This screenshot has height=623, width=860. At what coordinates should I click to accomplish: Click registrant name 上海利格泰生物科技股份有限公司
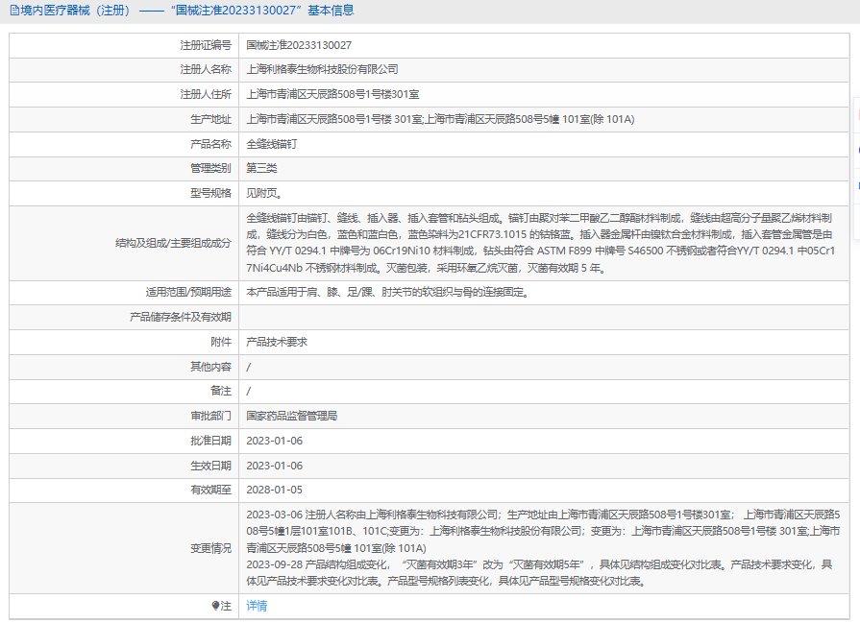[x=322, y=69]
